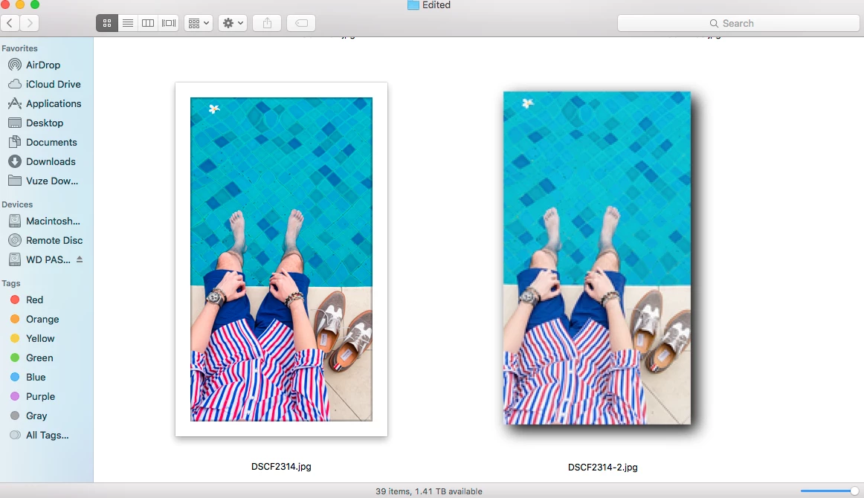Open the item arrangement dropdown
Image resolution: width=864 pixels, height=498 pixels.
(199, 23)
